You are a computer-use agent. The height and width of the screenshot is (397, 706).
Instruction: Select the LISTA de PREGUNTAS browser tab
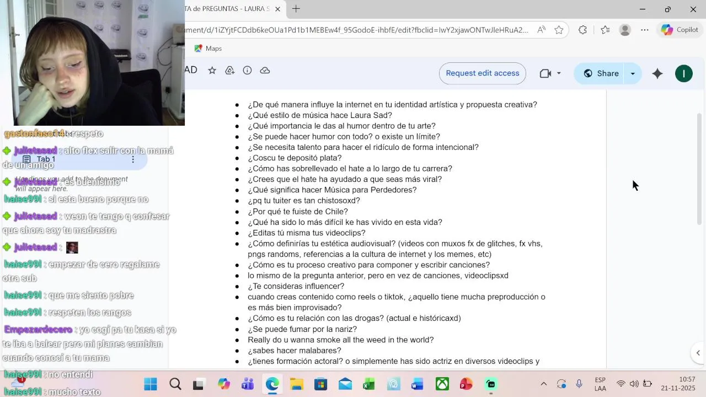coord(228,9)
